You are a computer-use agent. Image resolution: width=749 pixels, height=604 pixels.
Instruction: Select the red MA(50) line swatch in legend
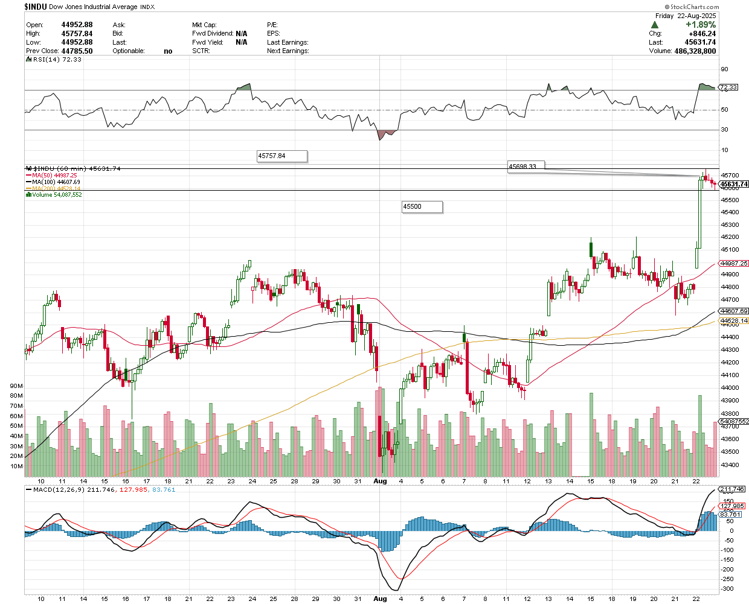pyautogui.click(x=28, y=176)
